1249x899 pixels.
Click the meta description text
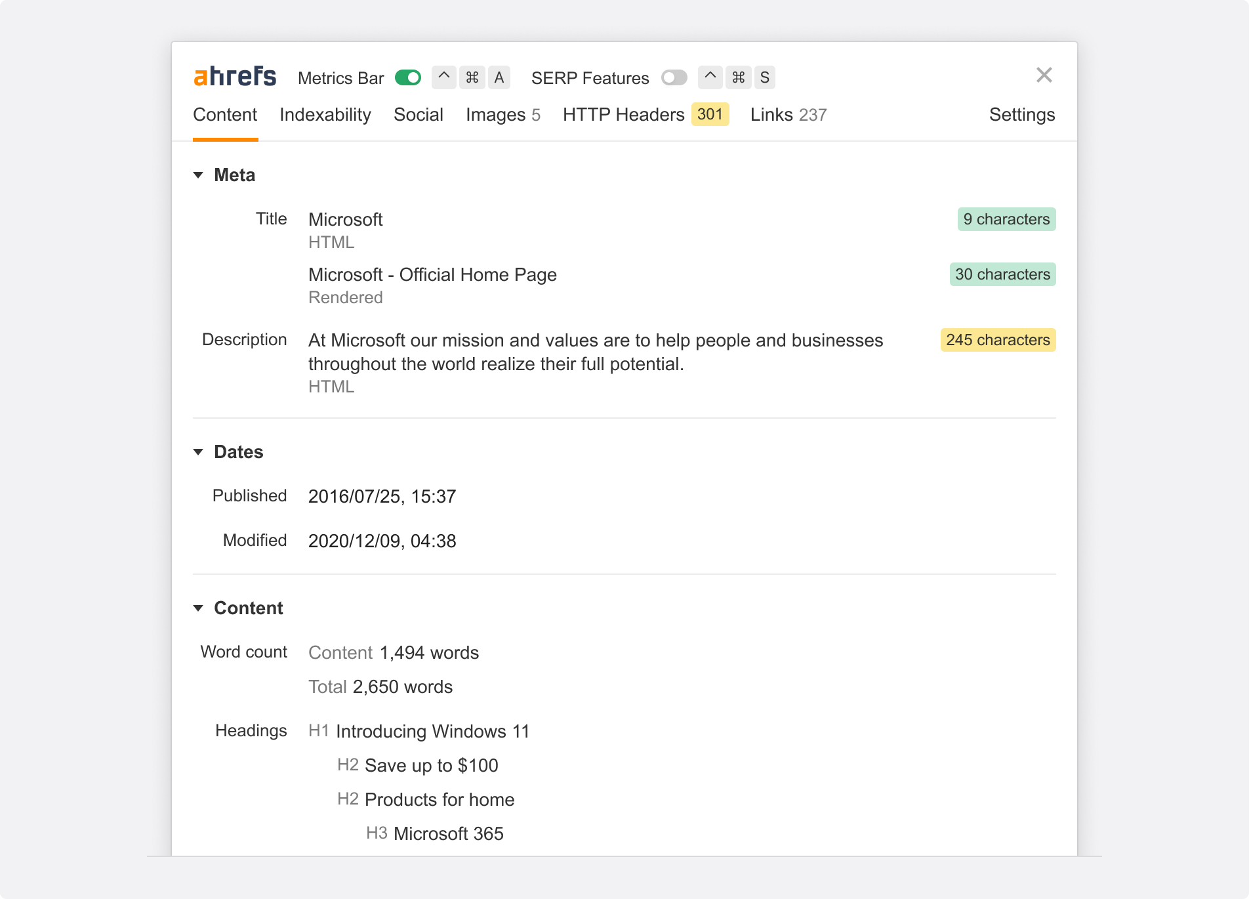coord(596,352)
